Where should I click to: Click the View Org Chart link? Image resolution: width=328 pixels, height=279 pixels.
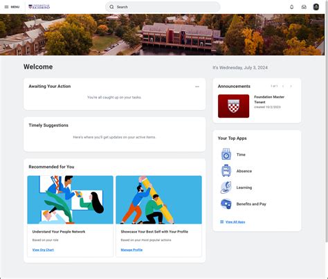[x=43, y=250]
